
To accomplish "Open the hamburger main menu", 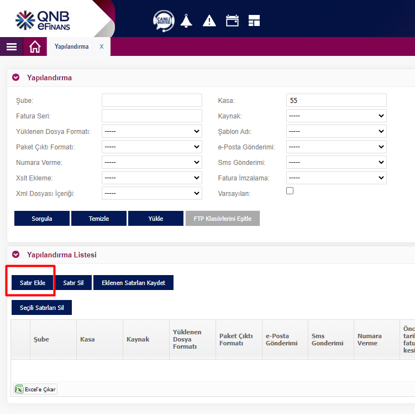I will pos(12,47).
